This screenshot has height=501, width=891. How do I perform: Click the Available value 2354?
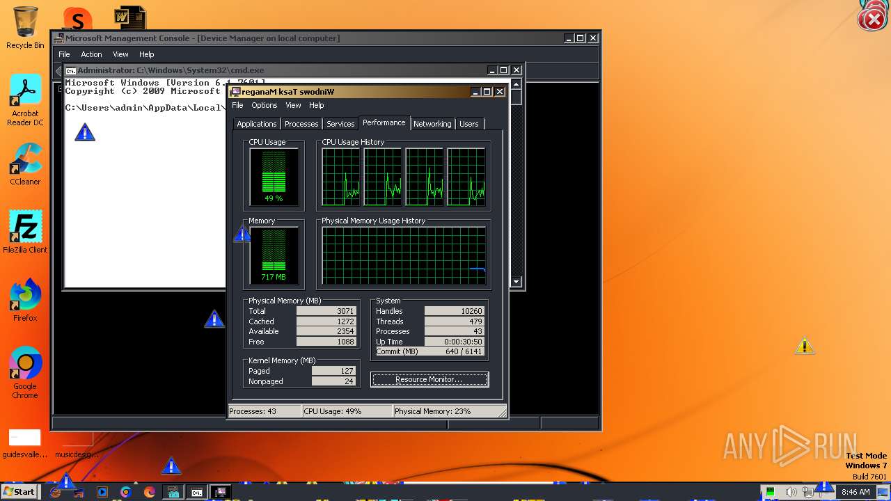(326, 331)
